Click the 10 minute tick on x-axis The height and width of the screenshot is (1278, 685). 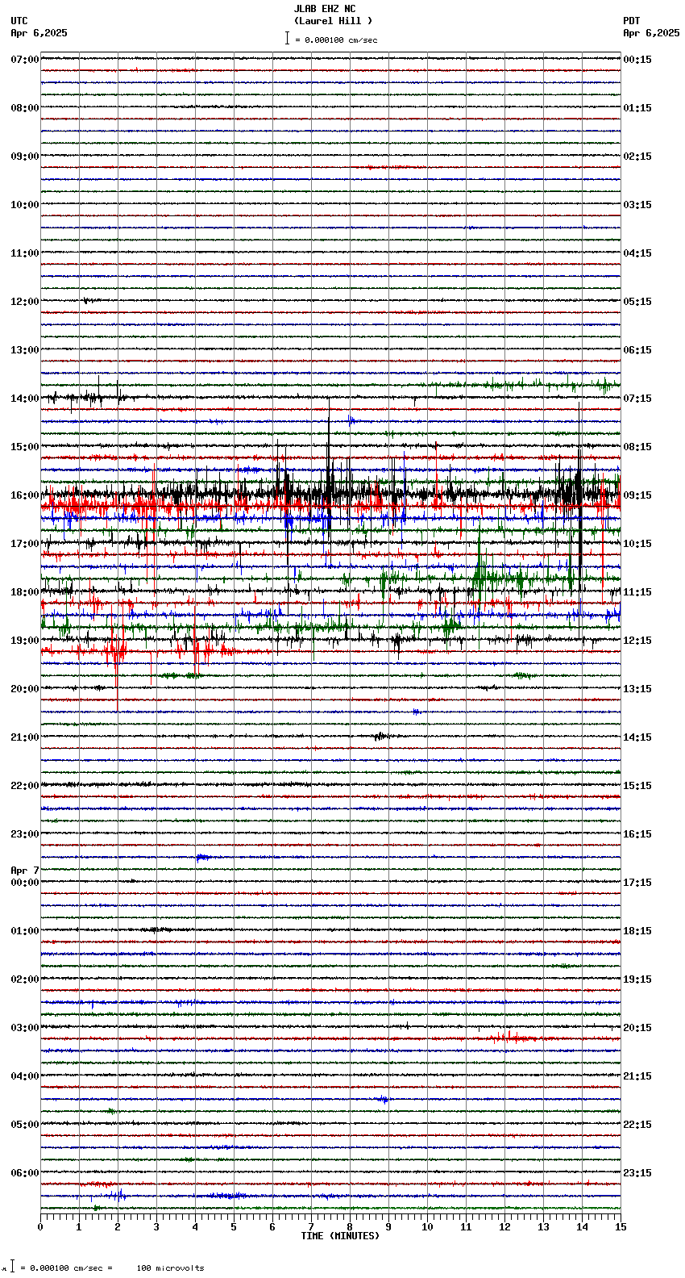[427, 1227]
